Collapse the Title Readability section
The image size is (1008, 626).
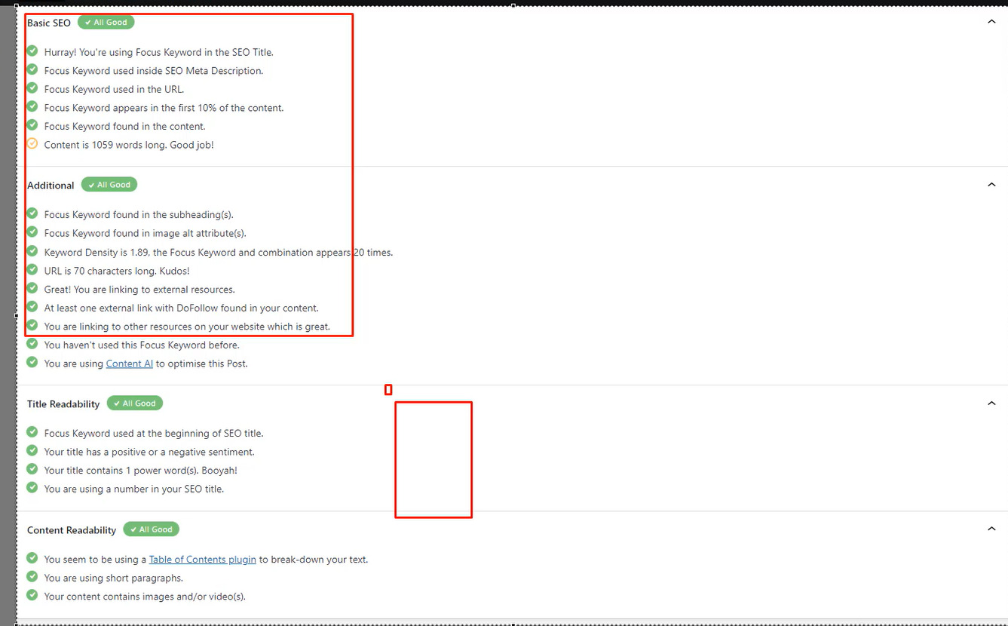tap(991, 403)
